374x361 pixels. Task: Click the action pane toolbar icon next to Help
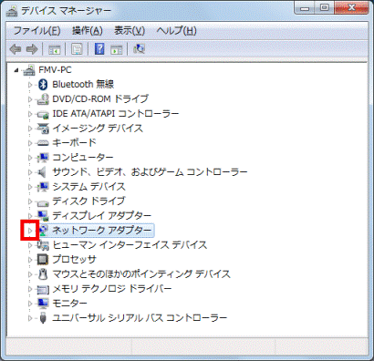(x=117, y=49)
